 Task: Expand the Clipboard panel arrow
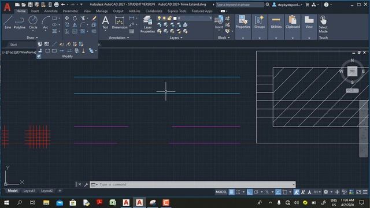(293, 38)
